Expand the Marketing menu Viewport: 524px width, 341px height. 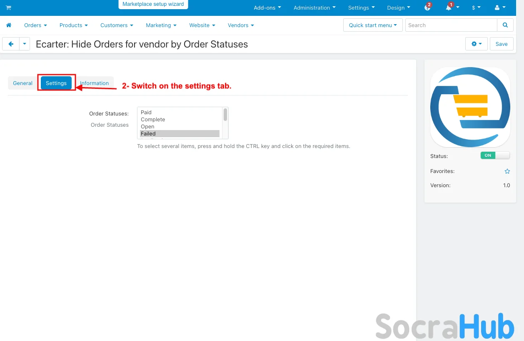tap(161, 25)
